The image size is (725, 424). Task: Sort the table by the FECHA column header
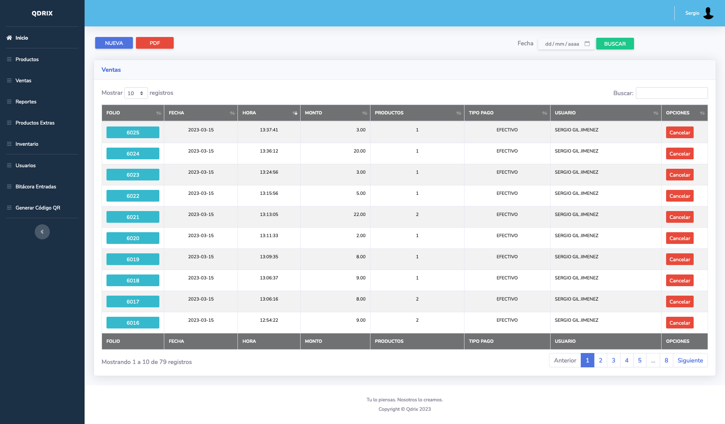click(201, 113)
